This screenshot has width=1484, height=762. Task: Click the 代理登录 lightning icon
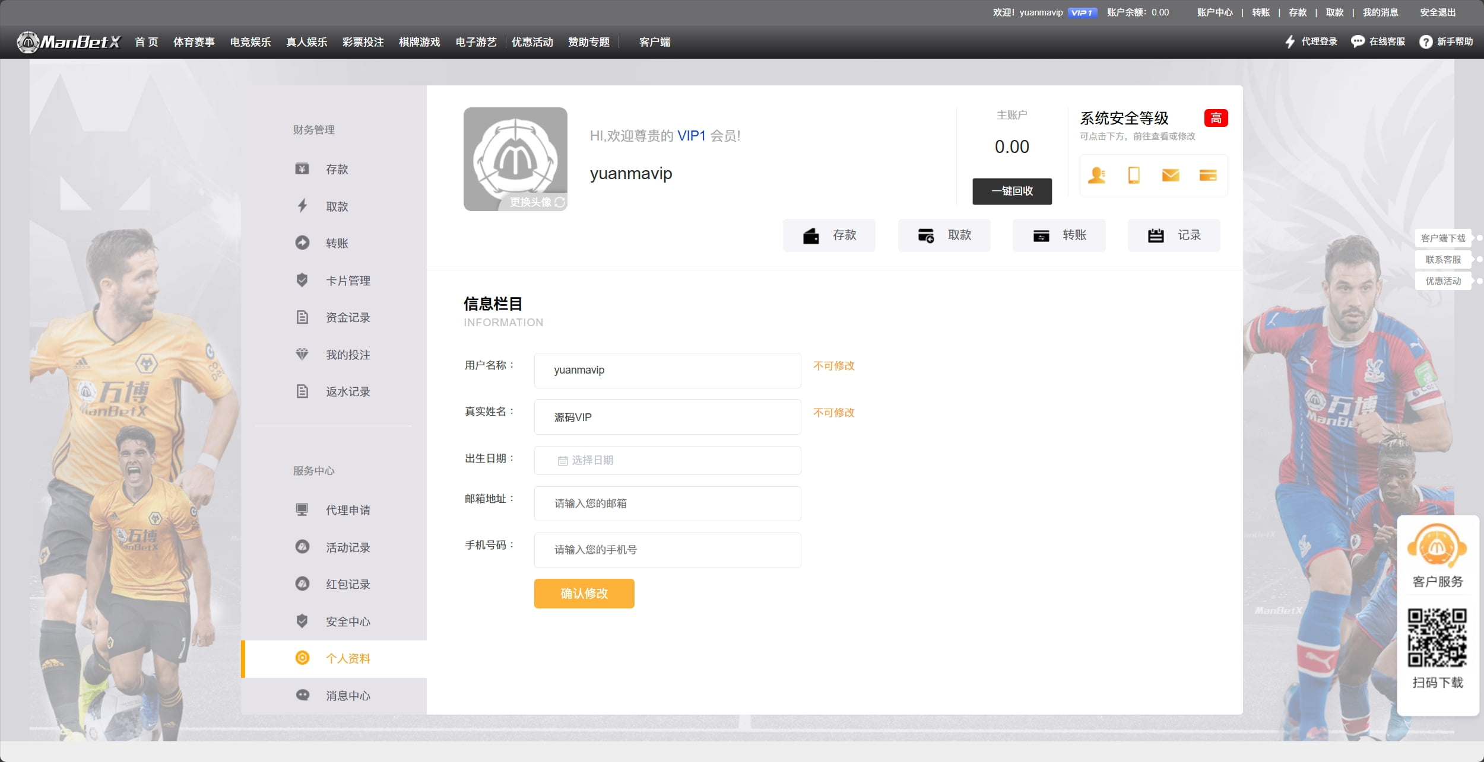(1290, 42)
